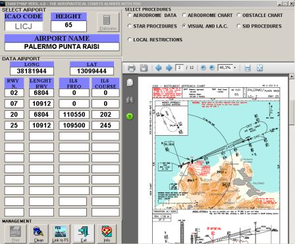Image resolution: width=295 pixels, height=244 pixels.
Task: Click ILS course cell 245
Action: coord(105,125)
